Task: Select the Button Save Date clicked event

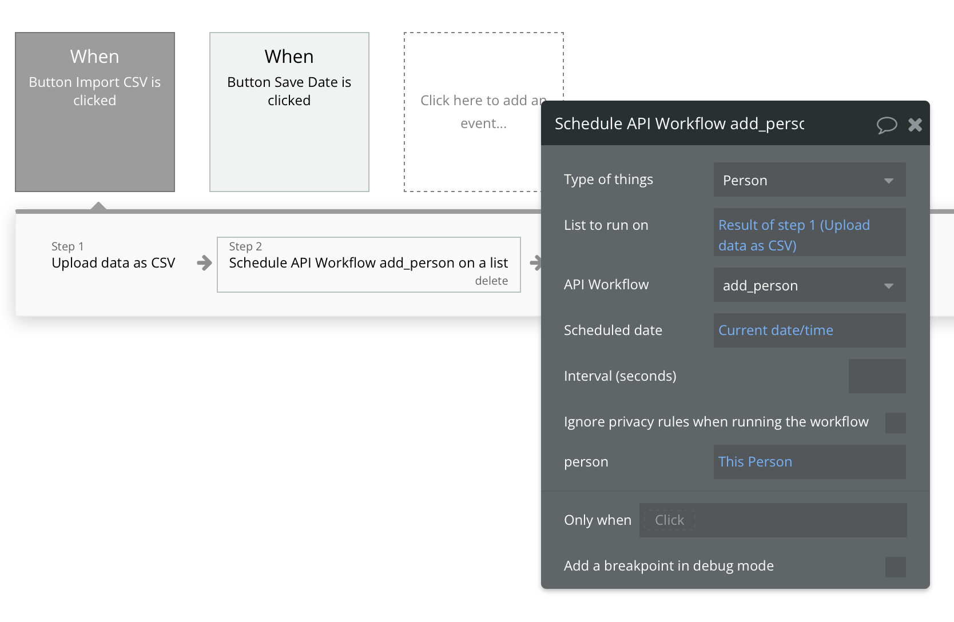Action: pos(289,112)
